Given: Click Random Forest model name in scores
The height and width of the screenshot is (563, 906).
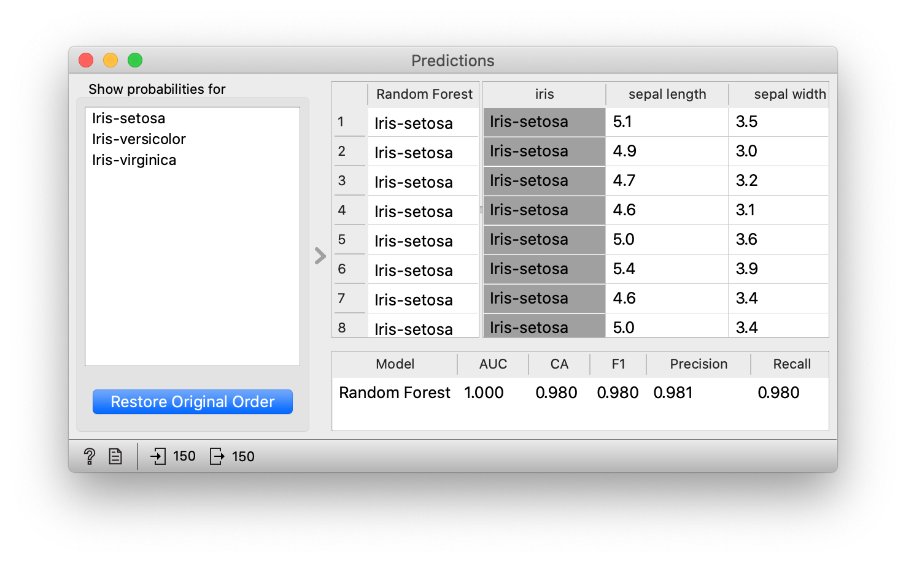Looking at the screenshot, I should 395,393.
